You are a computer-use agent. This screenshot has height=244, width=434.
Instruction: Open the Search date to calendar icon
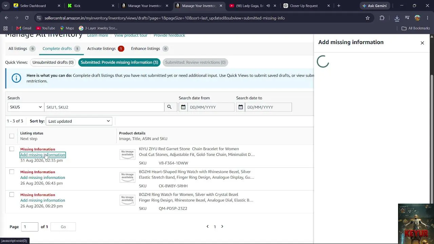[240, 107]
